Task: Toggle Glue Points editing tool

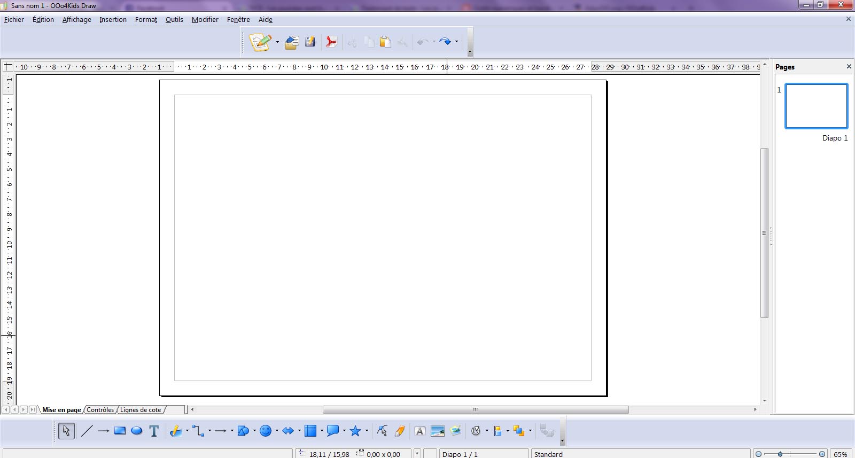Action: [399, 431]
